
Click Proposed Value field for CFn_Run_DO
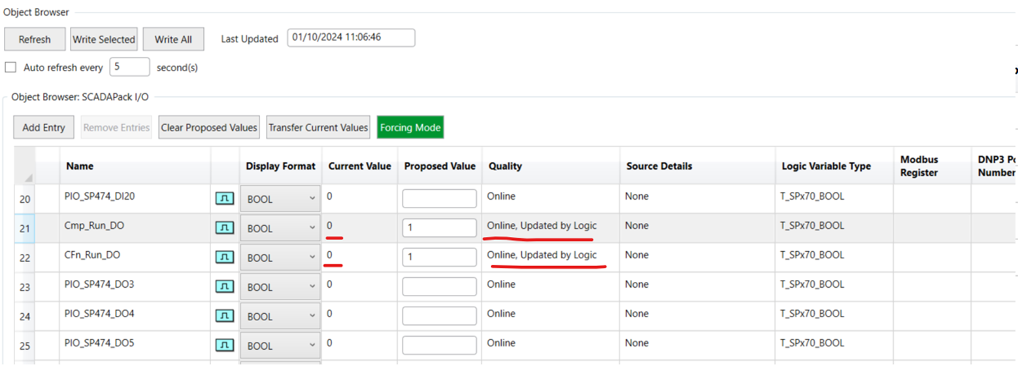(x=439, y=257)
